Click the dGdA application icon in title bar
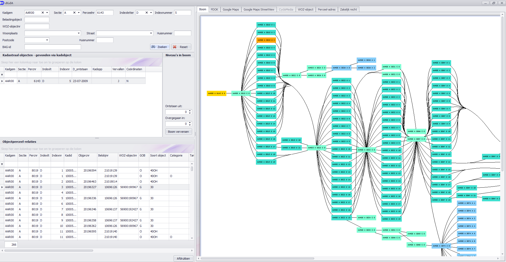Screen dimensions: 506x262 (2, 3)
